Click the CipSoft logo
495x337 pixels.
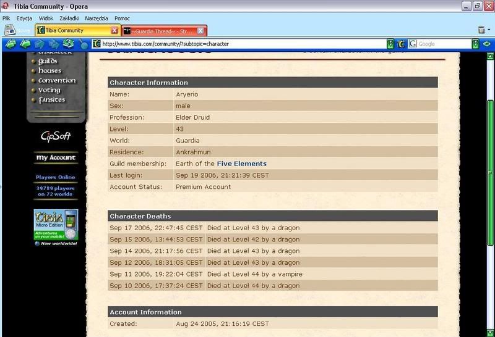56,136
